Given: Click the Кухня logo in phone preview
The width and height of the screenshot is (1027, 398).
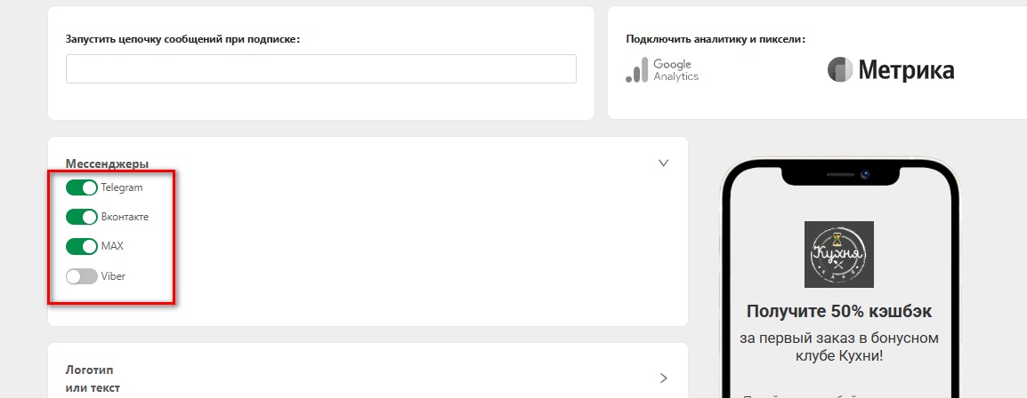Looking at the screenshot, I should (x=839, y=254).
